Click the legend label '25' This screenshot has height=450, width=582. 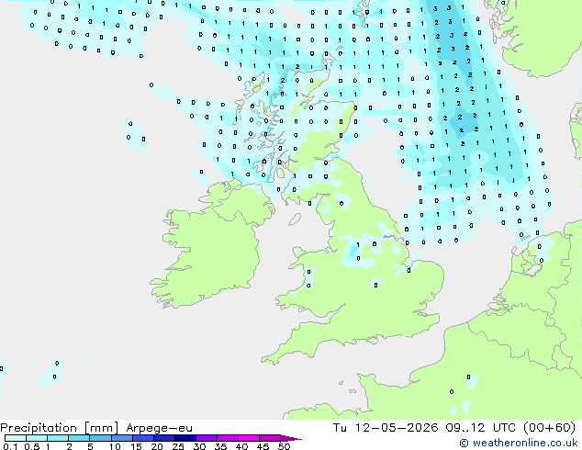[178, 446]
